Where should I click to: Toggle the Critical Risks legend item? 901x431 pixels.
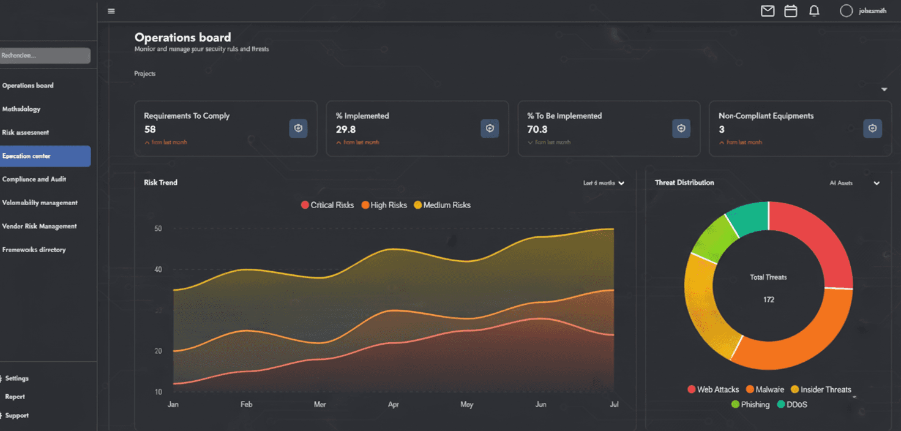point(327,204)
